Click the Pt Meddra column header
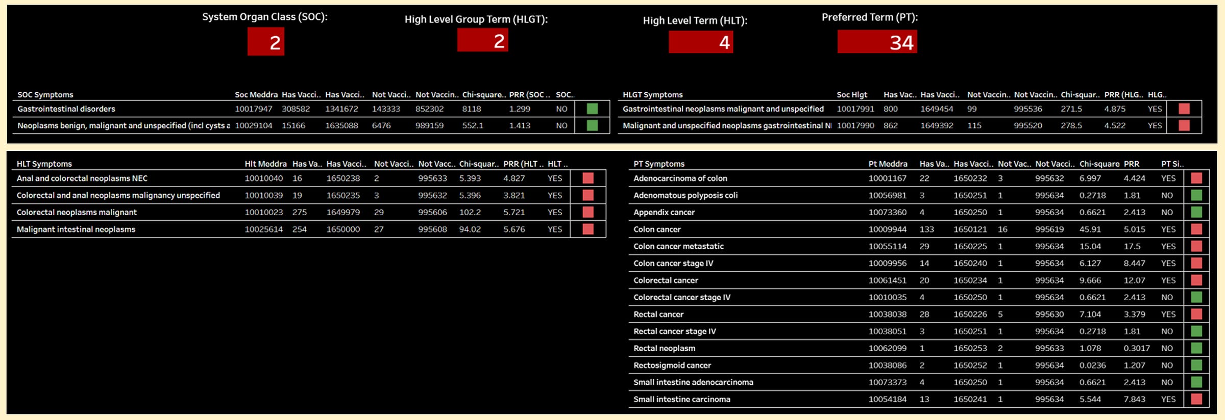1225x420 pixels. pos(888,164)
